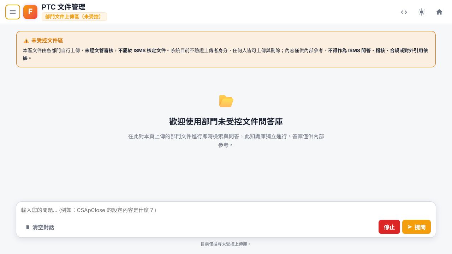Click the PTC 文件管理 title

tap(64, 7)
